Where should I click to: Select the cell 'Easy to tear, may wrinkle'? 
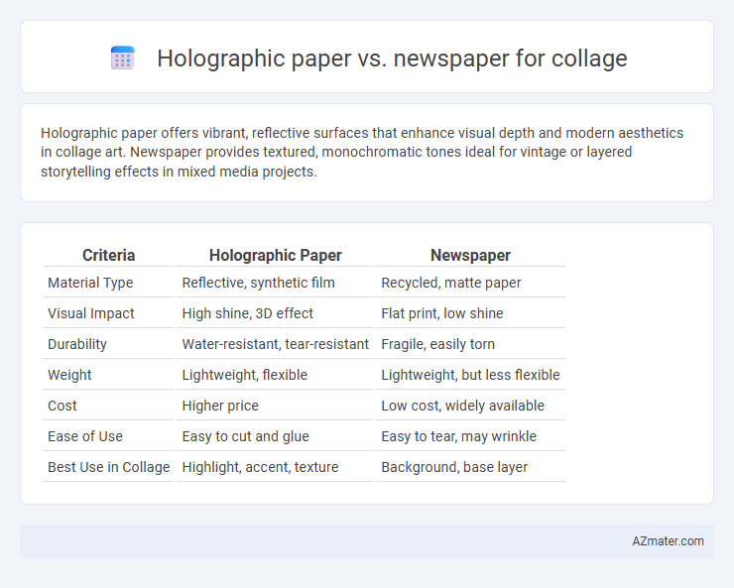(x=458, y=436)
